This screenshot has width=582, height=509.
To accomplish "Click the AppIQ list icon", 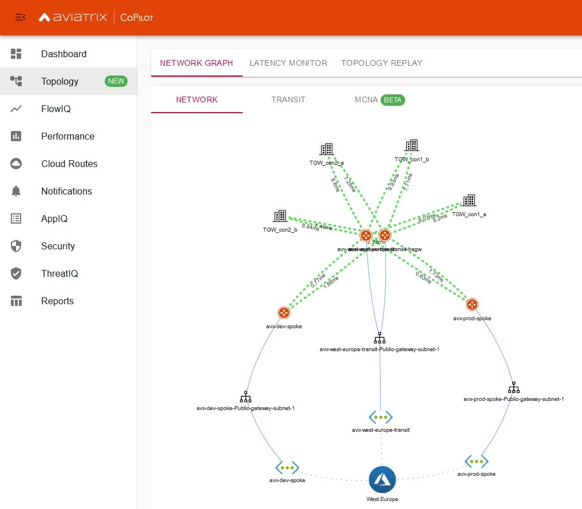I will (16, 218).
